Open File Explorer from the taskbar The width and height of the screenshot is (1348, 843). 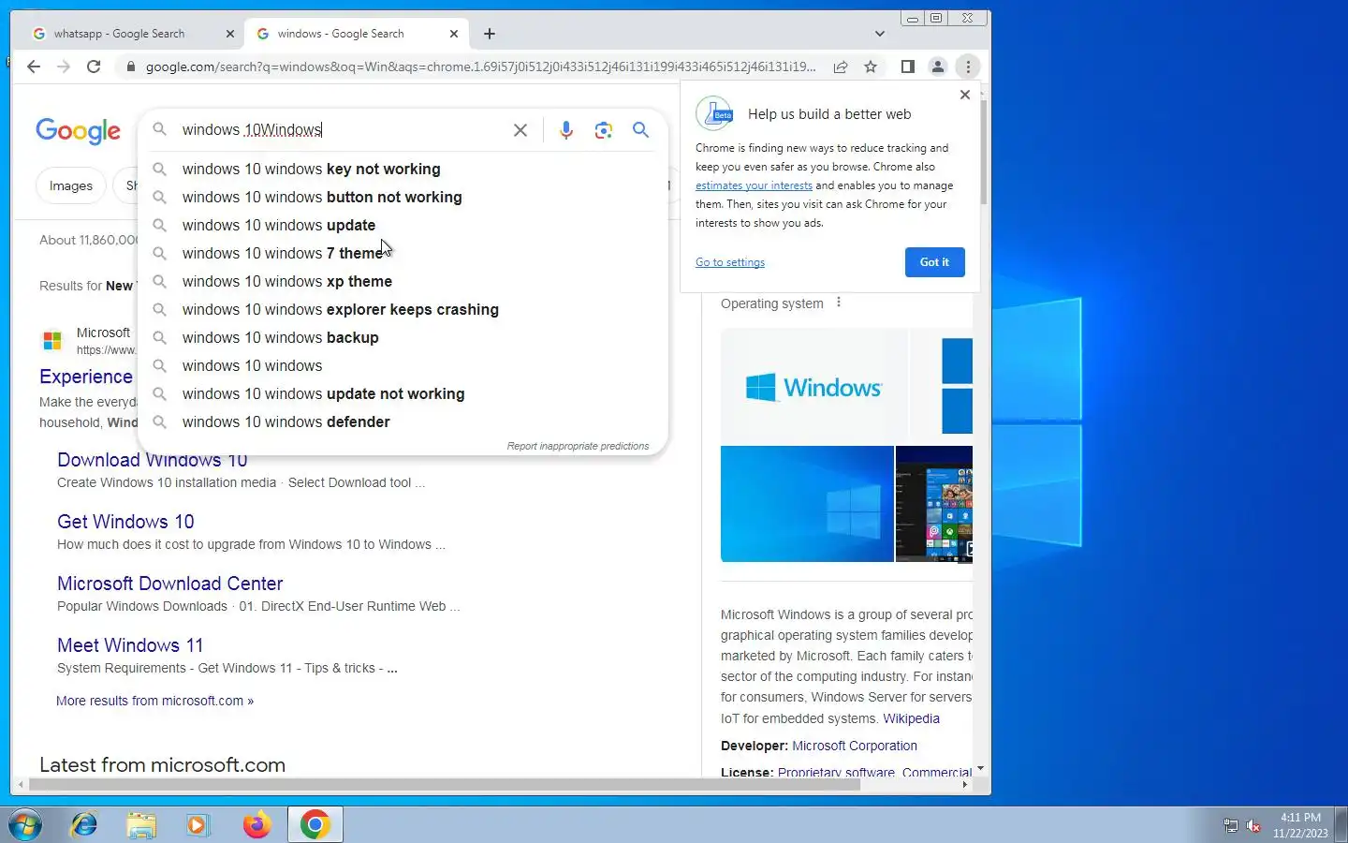tap(141, 824)
